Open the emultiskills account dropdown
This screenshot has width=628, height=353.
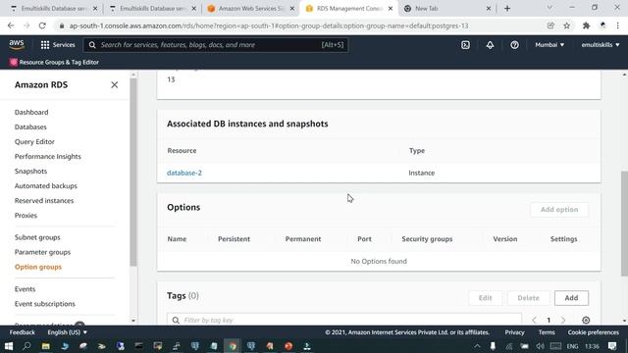click(601, 45)
